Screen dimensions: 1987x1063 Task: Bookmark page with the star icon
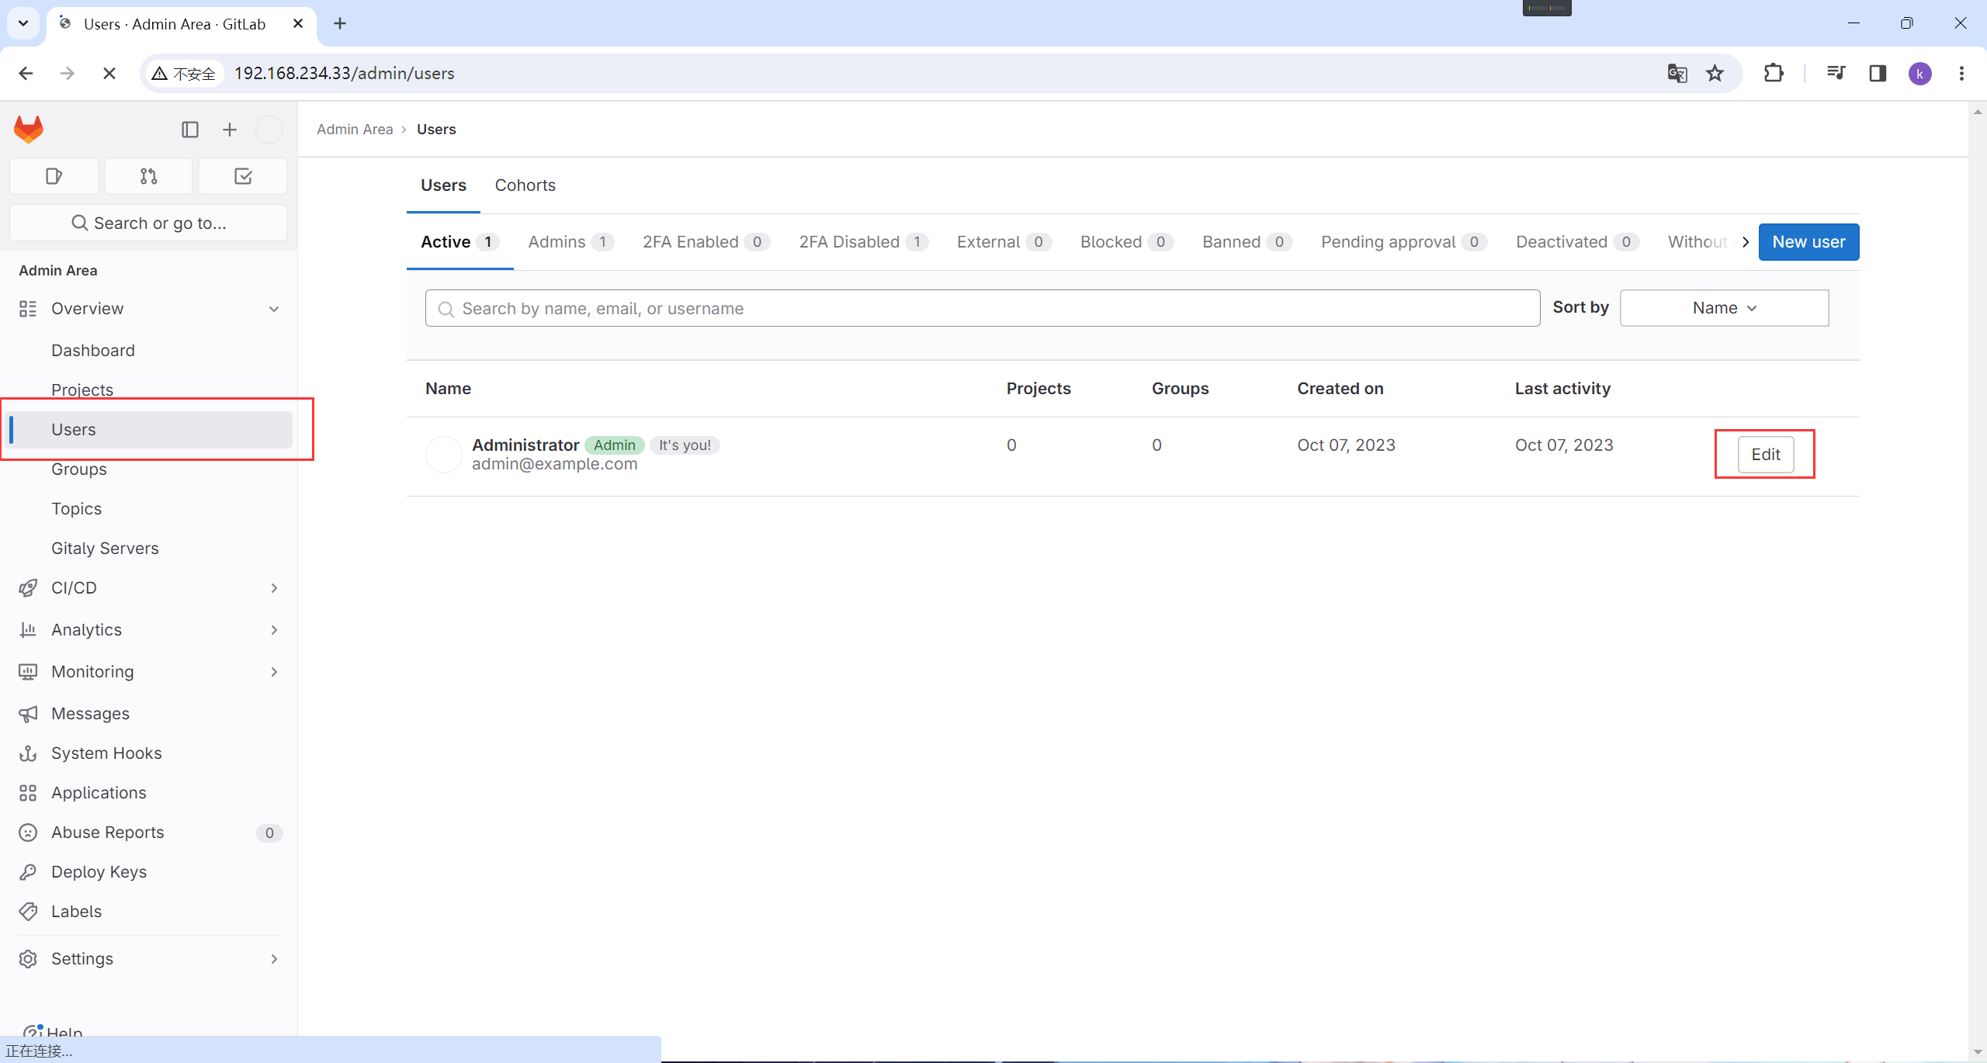pyautogui.click(x=1715, y=73)
